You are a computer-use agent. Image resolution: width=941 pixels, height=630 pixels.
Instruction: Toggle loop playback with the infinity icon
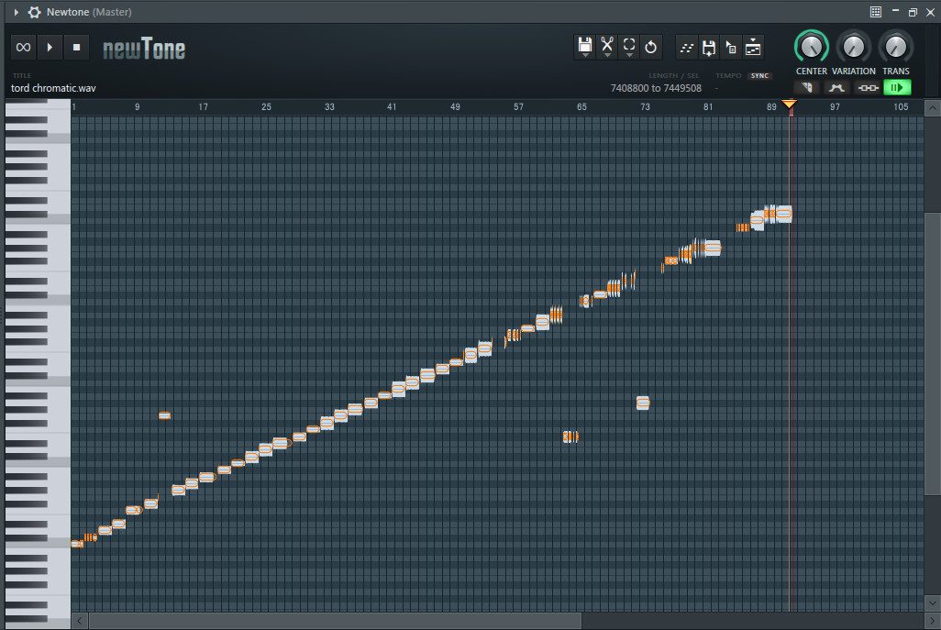coord(22,46)
